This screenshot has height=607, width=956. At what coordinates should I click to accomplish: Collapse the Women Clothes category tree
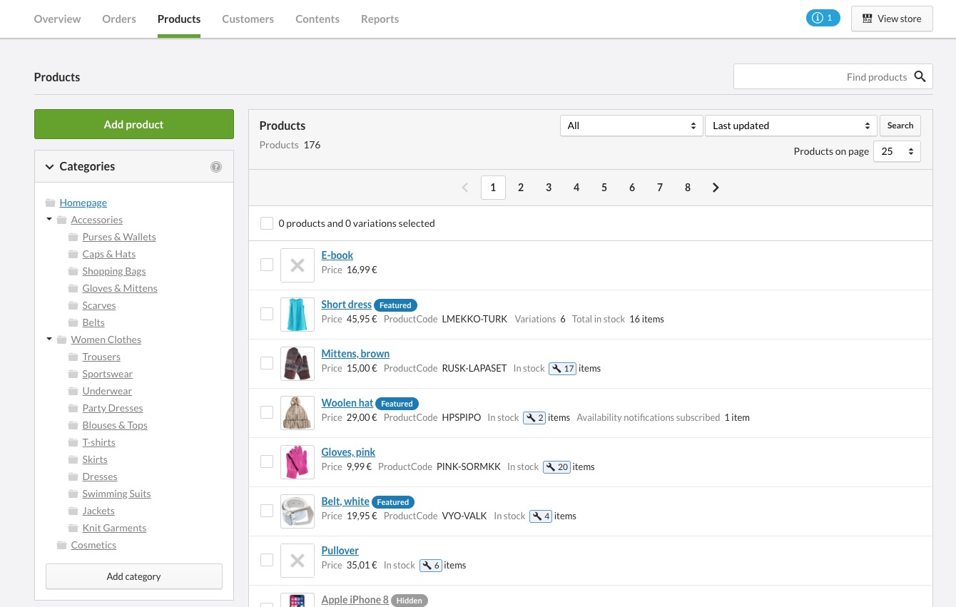[x=49, y=340]
